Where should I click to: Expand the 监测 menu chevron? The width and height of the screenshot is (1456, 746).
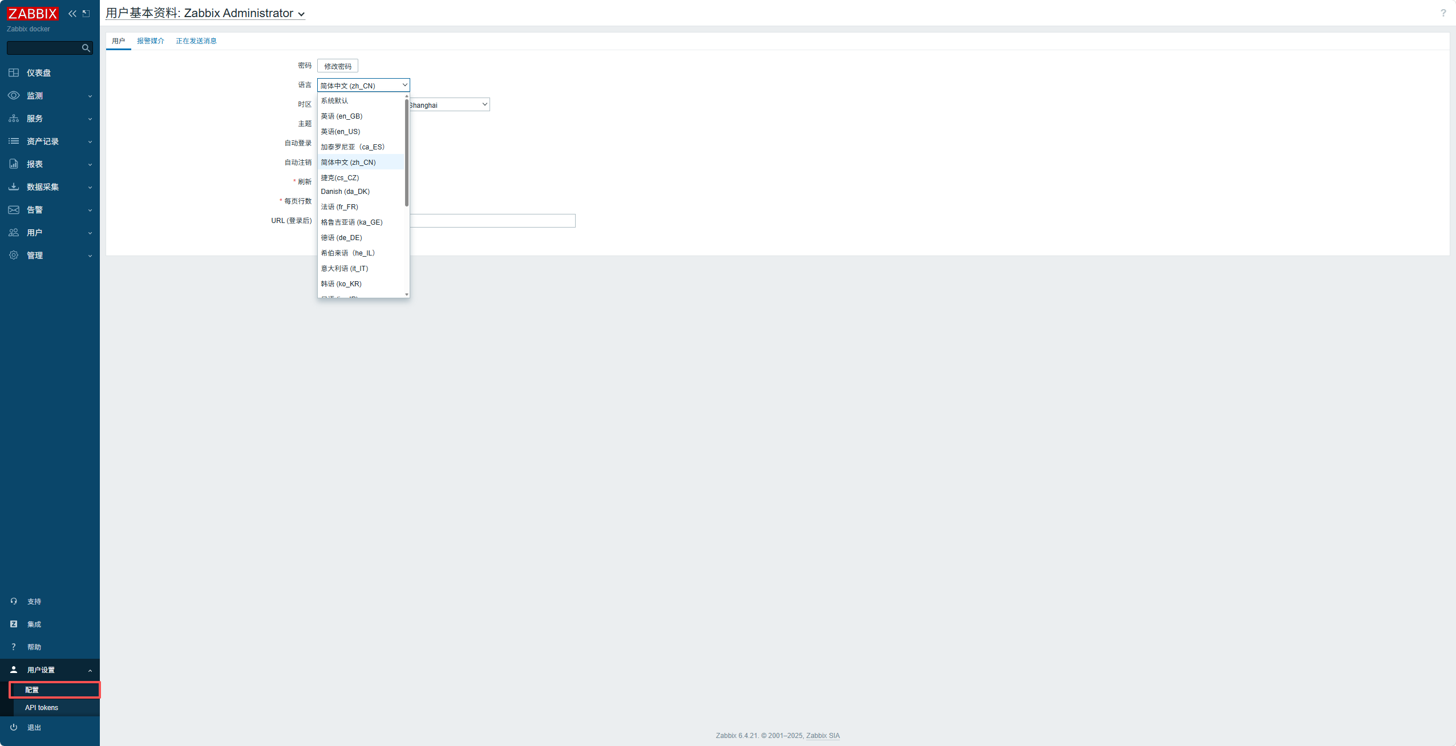click(90, 96)
